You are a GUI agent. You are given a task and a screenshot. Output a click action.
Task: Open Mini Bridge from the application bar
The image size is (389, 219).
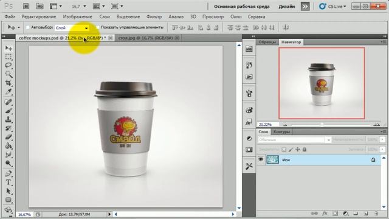click(x=40, y=6)
